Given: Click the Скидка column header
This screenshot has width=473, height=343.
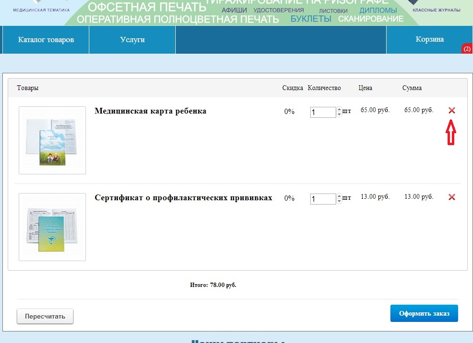Looking at the screenshot, I should [292, 88].
